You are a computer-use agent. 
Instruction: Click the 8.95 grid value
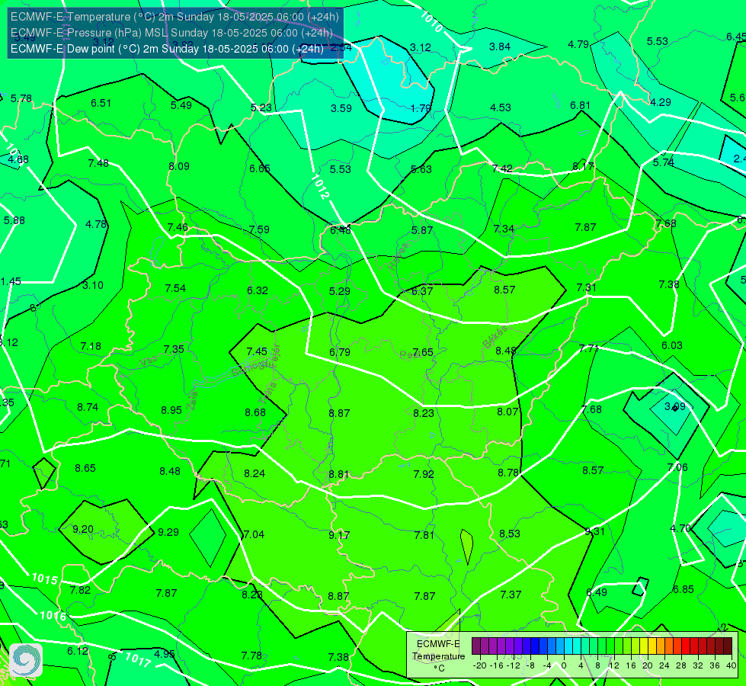[x=171, y=410]
